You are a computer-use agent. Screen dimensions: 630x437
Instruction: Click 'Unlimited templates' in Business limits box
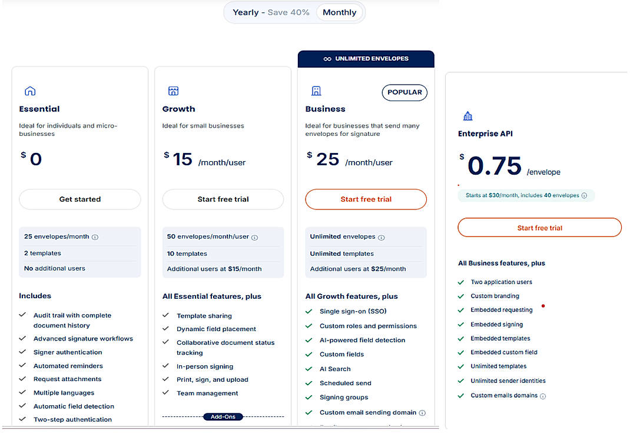click(x=341, y=253)
